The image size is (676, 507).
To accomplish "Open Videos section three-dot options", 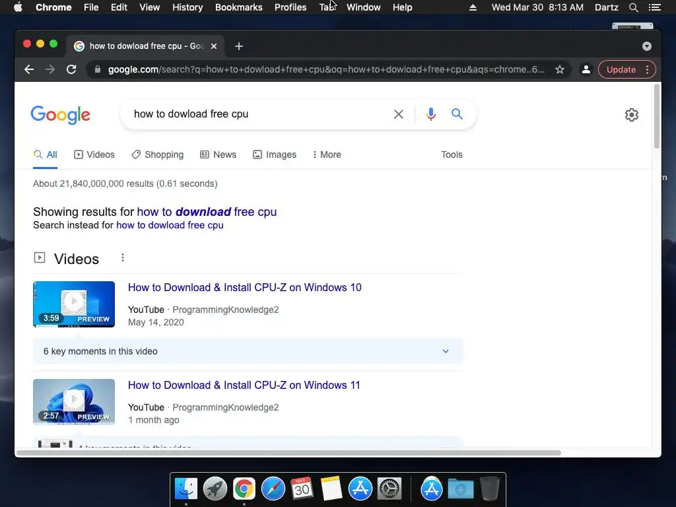I will click(x=123, y=258).
